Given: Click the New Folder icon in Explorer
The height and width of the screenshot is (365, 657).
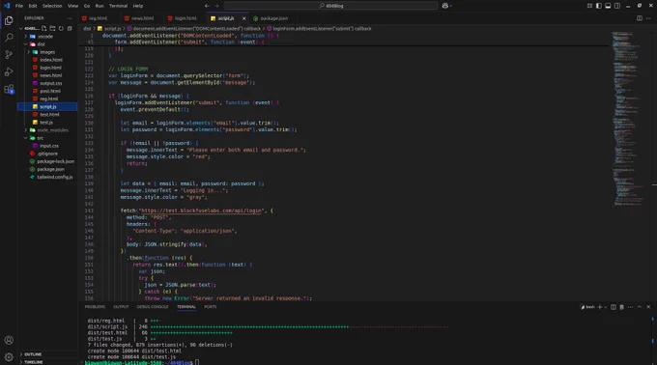Looking at the screenshot, I should pos(52,28).
